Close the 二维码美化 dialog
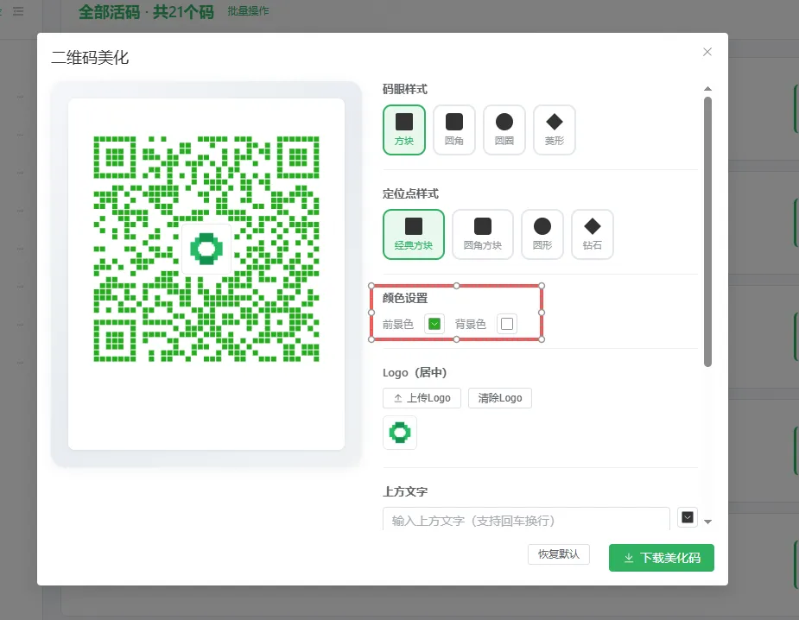The height and width of the screenshot is (620, 799). click(707, 52)
